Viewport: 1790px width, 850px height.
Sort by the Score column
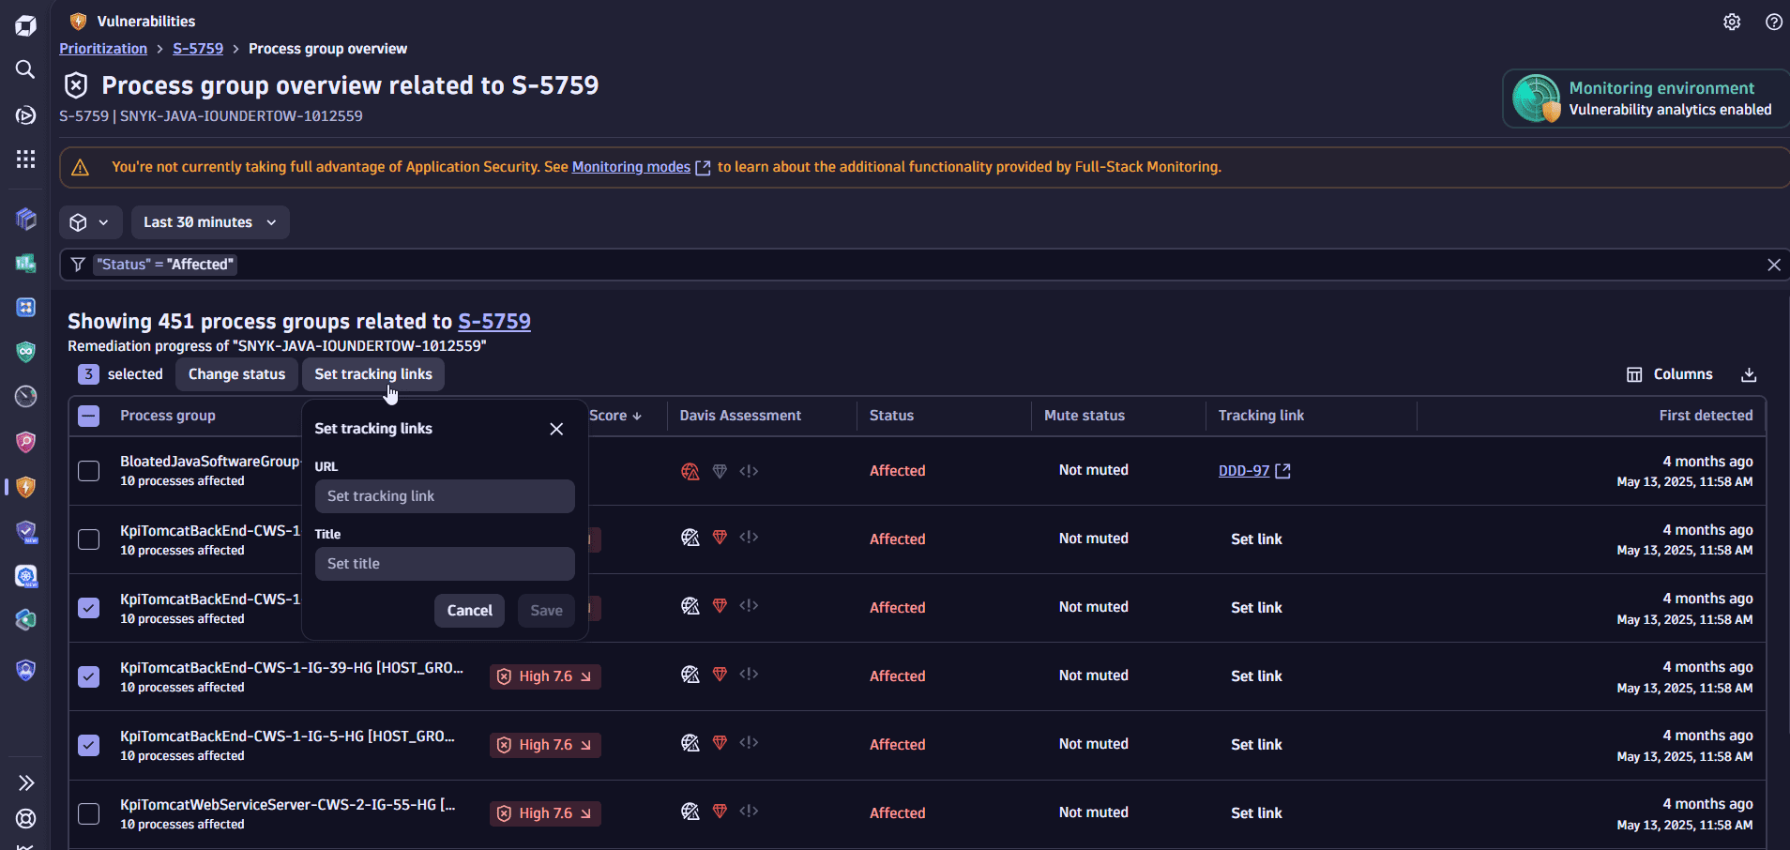click(615, 416)
